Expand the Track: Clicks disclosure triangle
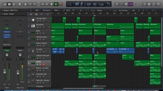 point(2,14)
